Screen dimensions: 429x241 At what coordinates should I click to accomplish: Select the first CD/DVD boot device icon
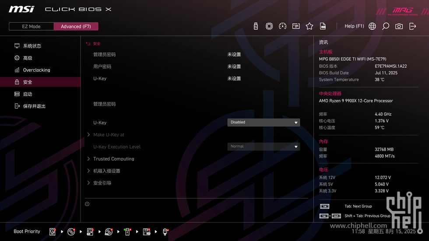click(x=71, y=232)
